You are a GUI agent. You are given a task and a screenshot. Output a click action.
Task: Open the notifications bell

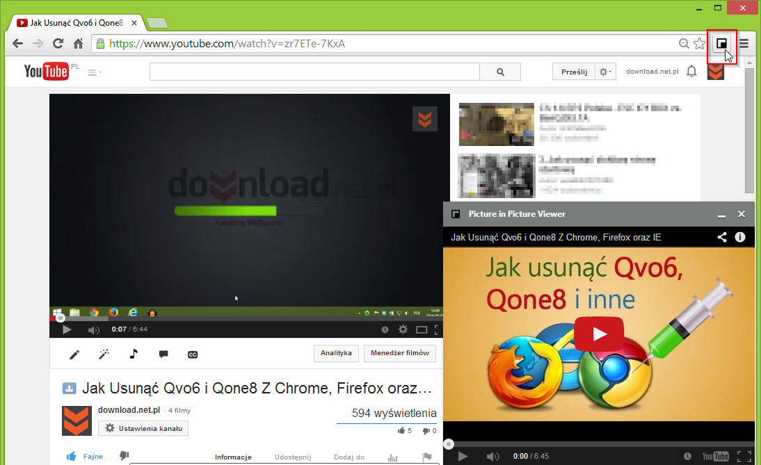coord(691,72)
